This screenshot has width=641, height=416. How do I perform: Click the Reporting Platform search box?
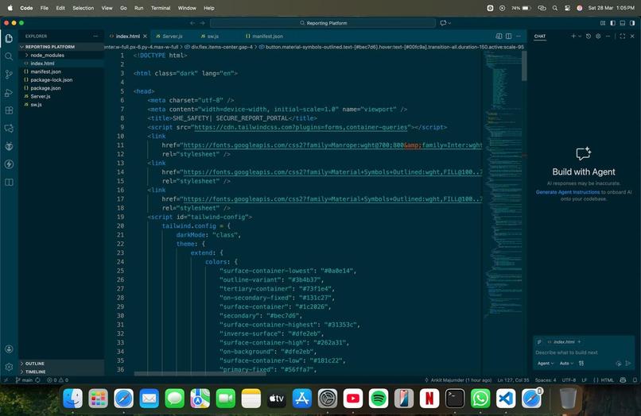[323, 23]
